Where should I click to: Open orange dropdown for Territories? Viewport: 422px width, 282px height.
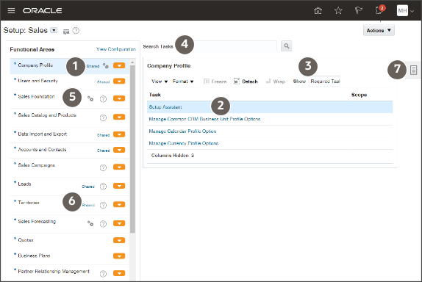click(119, 205)
